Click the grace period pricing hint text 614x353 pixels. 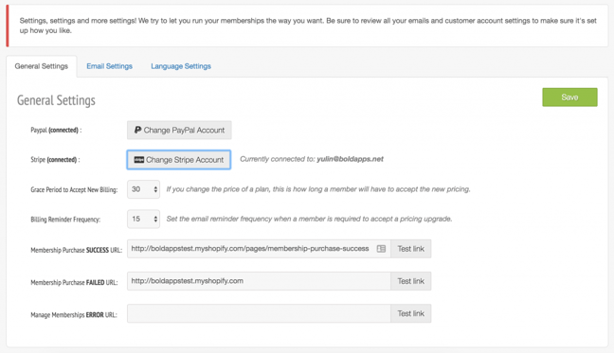click(318, 189)
